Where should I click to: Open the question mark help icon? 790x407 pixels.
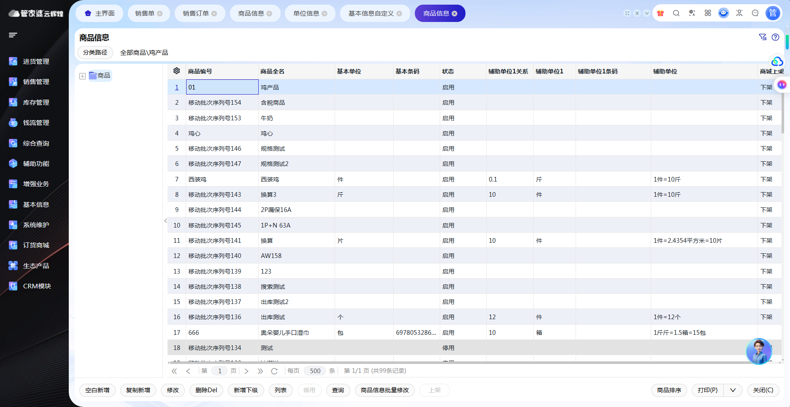[775, 37]
